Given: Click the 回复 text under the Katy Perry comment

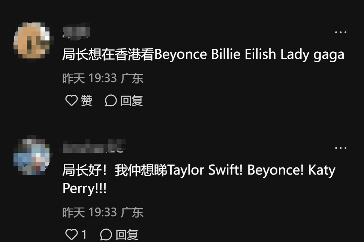Looking at the screenshot, I should point(127,235).
